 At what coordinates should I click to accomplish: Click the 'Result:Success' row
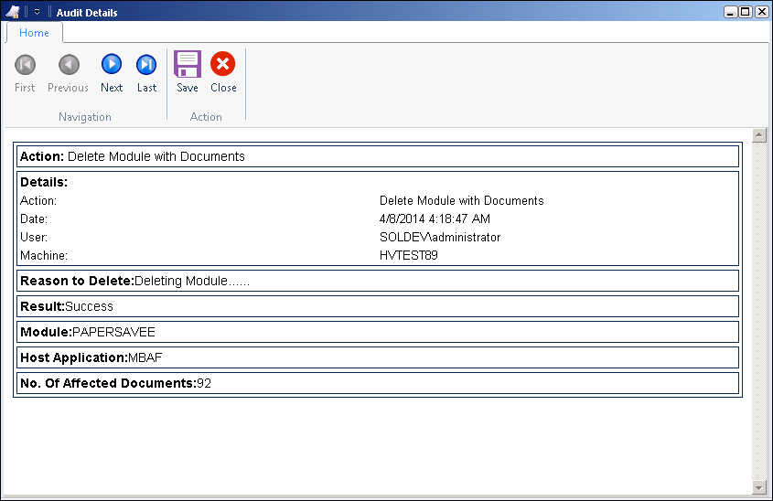tap(378, 306)
